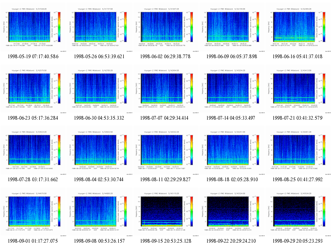Click the caption text "1998-09-22 20:29:24.210"

[231, 241]
